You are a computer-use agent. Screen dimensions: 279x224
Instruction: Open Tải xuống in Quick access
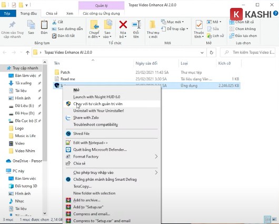click(x=23, y=83)
